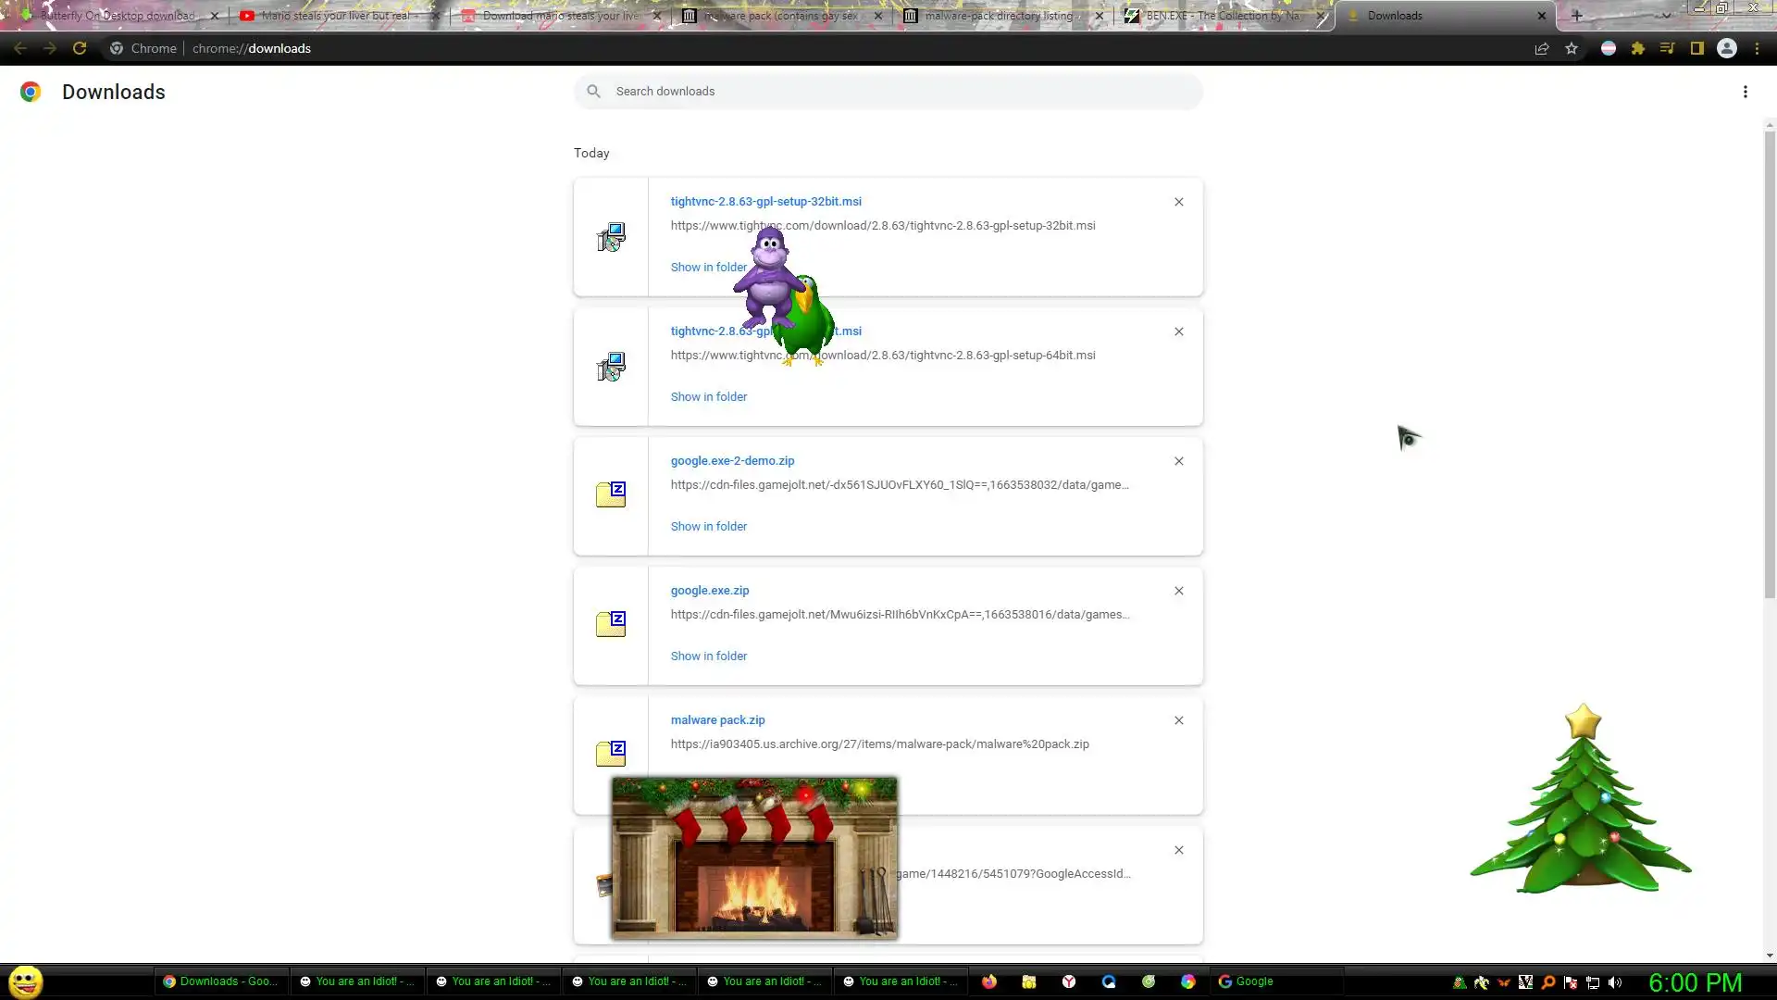The width and height of the screenshot is (1777, 1000).
Task: Click the Search downloads field
Action: tap(888, 91)
